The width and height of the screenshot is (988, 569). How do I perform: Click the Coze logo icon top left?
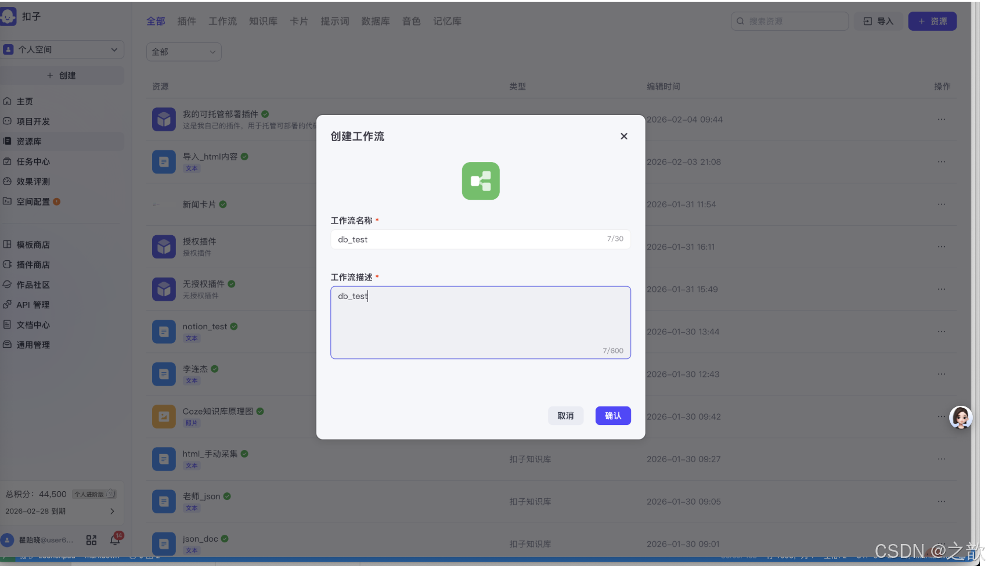pos(9,16)
